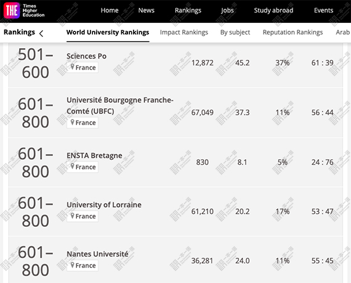Open the Home menu item

110,10
